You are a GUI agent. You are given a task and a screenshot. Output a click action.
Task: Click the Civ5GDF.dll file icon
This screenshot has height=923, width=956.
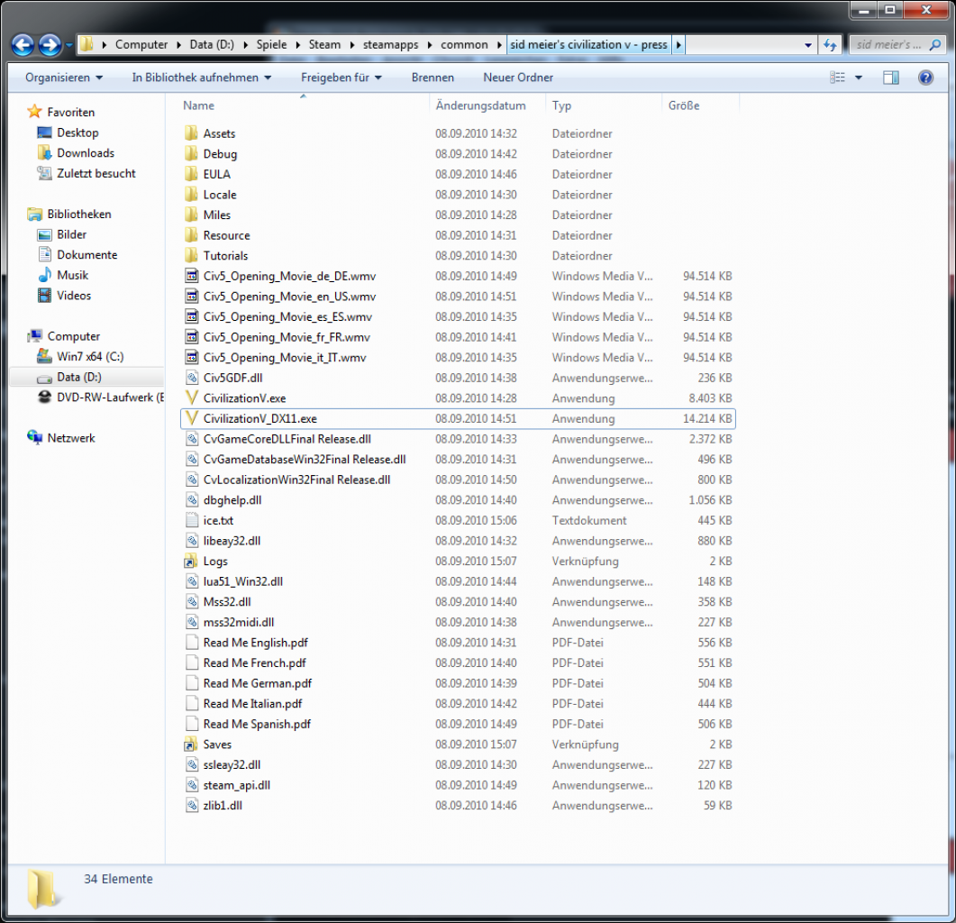(191, 378)
